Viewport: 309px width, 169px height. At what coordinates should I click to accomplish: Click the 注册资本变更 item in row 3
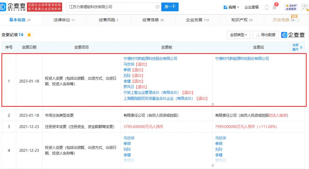pyautogui.click(x=80, y=127)
